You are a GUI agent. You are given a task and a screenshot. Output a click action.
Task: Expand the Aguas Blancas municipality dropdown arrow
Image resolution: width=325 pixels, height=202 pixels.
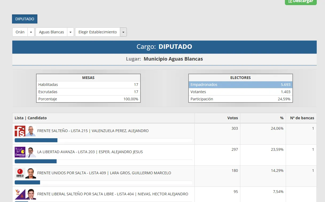tap(71, 32)
